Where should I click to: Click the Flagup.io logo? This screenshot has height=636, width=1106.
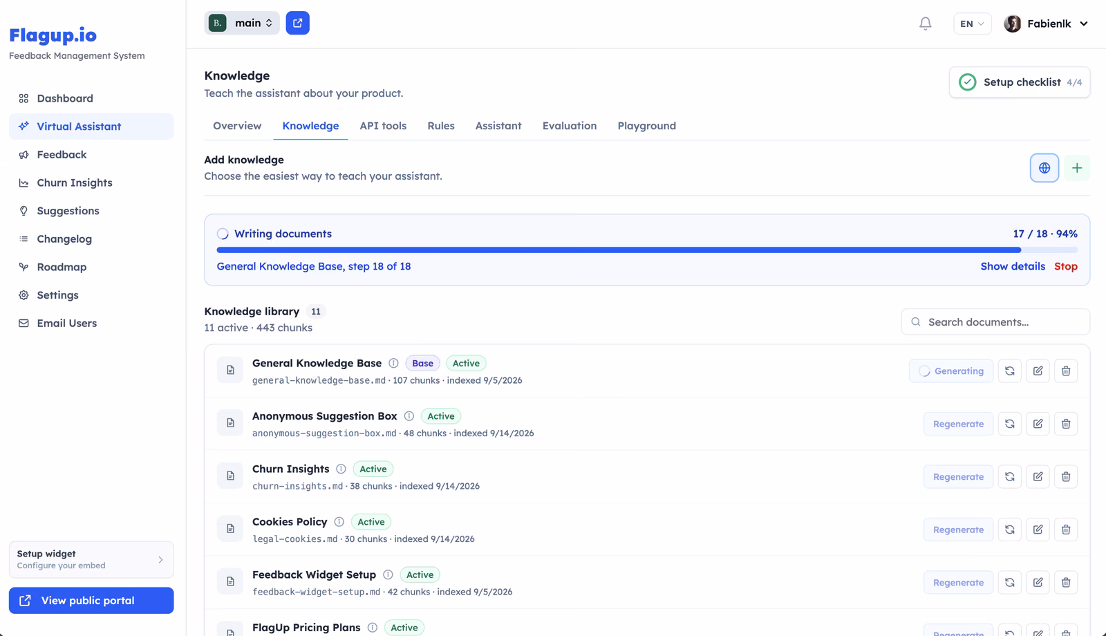click(53, 35)
